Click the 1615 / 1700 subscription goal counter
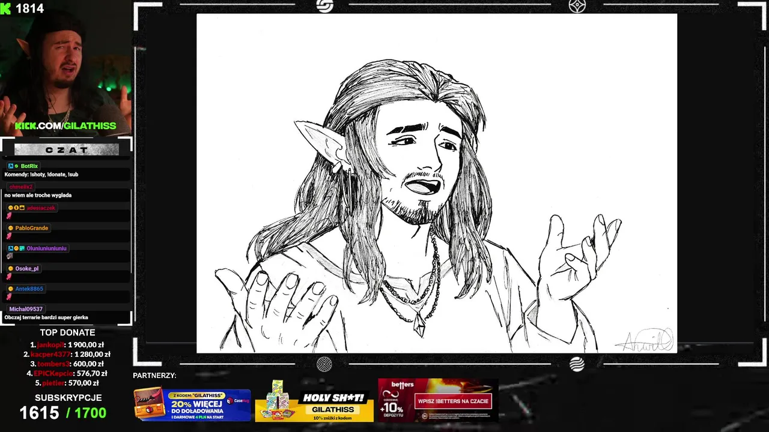 click(x=63, y=413)
